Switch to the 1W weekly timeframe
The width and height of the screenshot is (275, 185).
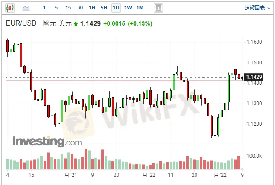coord(128,8)
